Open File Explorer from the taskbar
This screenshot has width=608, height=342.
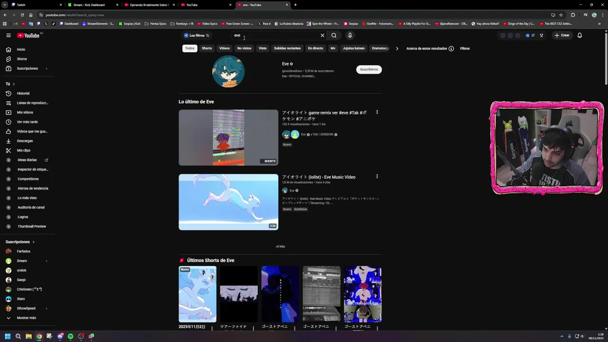28,336
